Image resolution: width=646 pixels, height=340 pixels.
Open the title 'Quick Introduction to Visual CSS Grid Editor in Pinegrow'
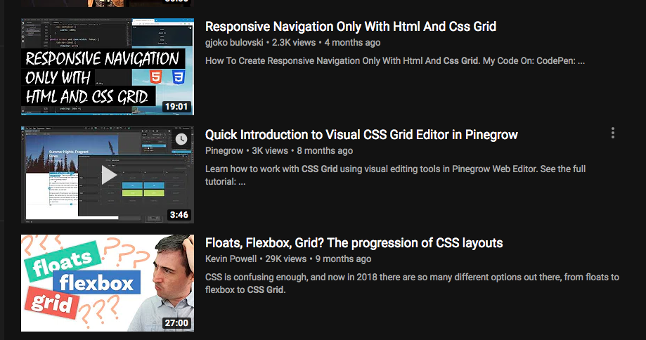(x=361, y=135)
